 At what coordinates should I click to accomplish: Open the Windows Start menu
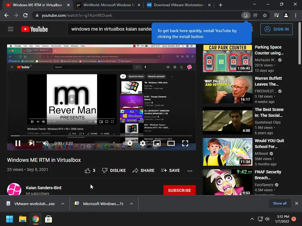click(10, 219)
